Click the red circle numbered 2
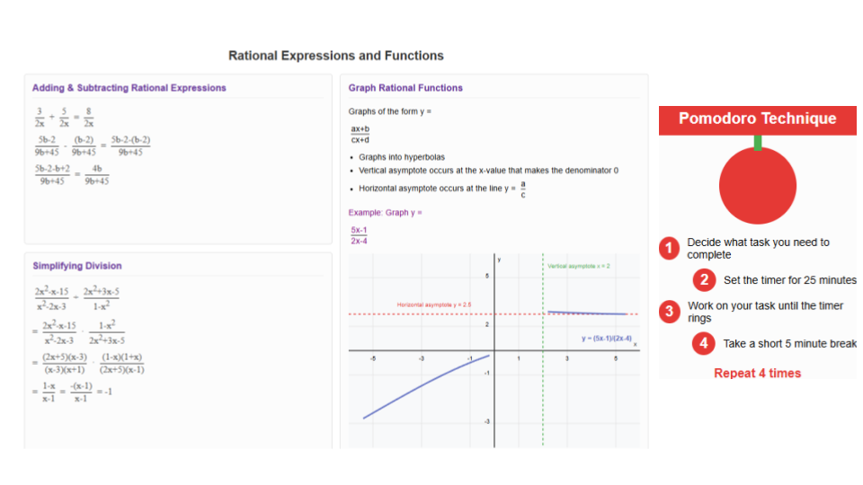The width and height of the screenshot is (863, 485). [704, 280]
